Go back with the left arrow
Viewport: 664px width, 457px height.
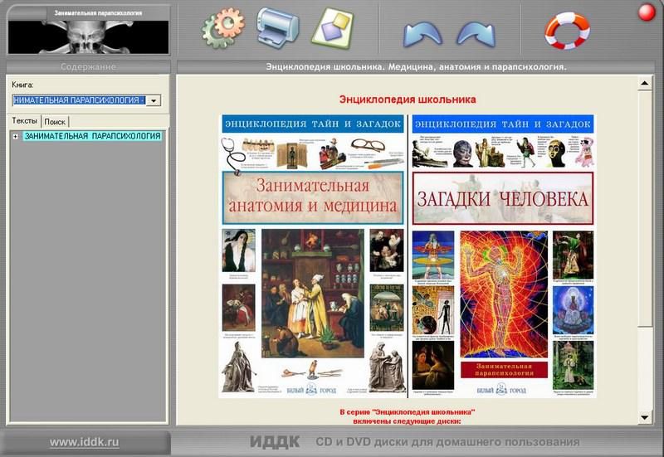click(x=422, y=33)
